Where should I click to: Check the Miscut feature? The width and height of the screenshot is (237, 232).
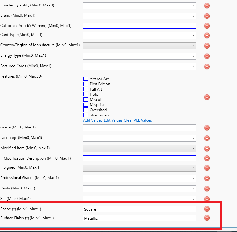86,99
